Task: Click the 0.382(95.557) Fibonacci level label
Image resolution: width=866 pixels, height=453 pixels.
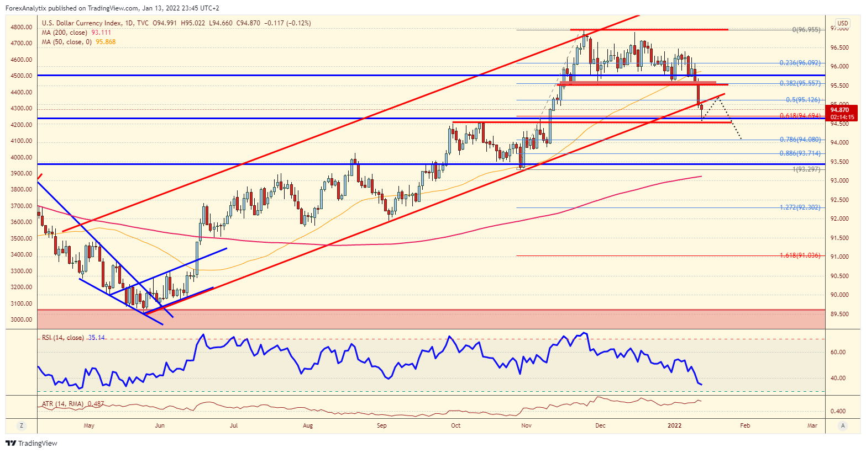Action: (800, 83)
